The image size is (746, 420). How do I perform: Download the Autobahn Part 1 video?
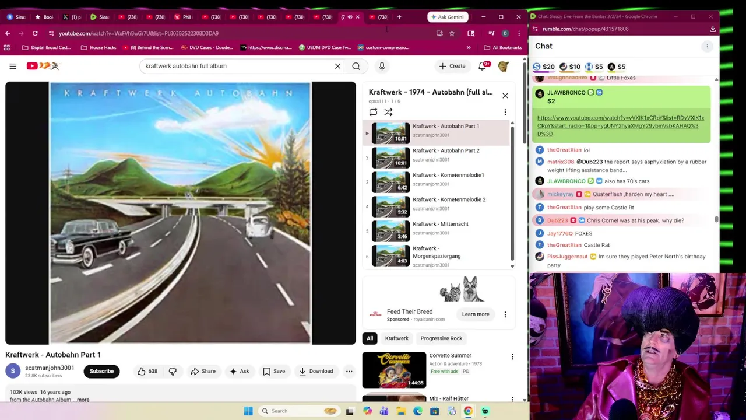coord(316,371)
